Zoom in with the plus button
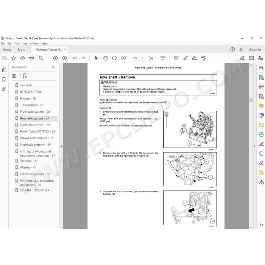 [123, 58]
